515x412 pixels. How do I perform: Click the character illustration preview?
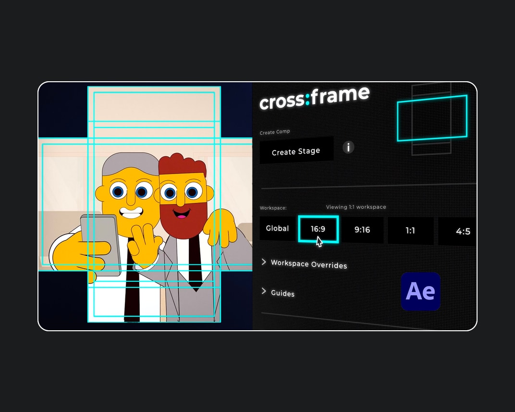point(146,206)
